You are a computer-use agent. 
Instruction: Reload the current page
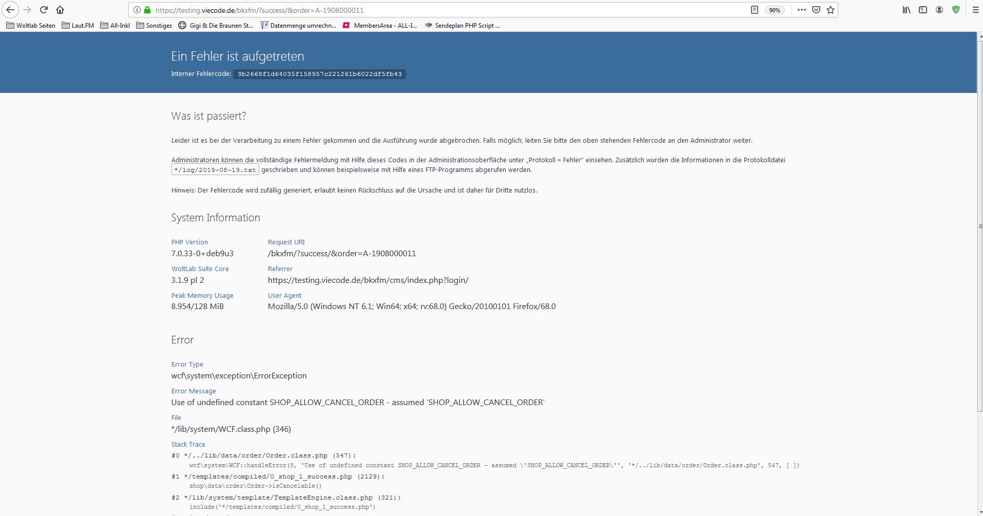tap(44, 10)
